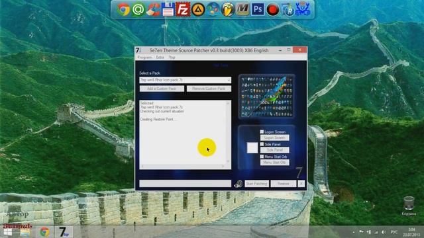Click the small X button beside Restore
This screenshot has height=238, width=424.
[301, 184]
